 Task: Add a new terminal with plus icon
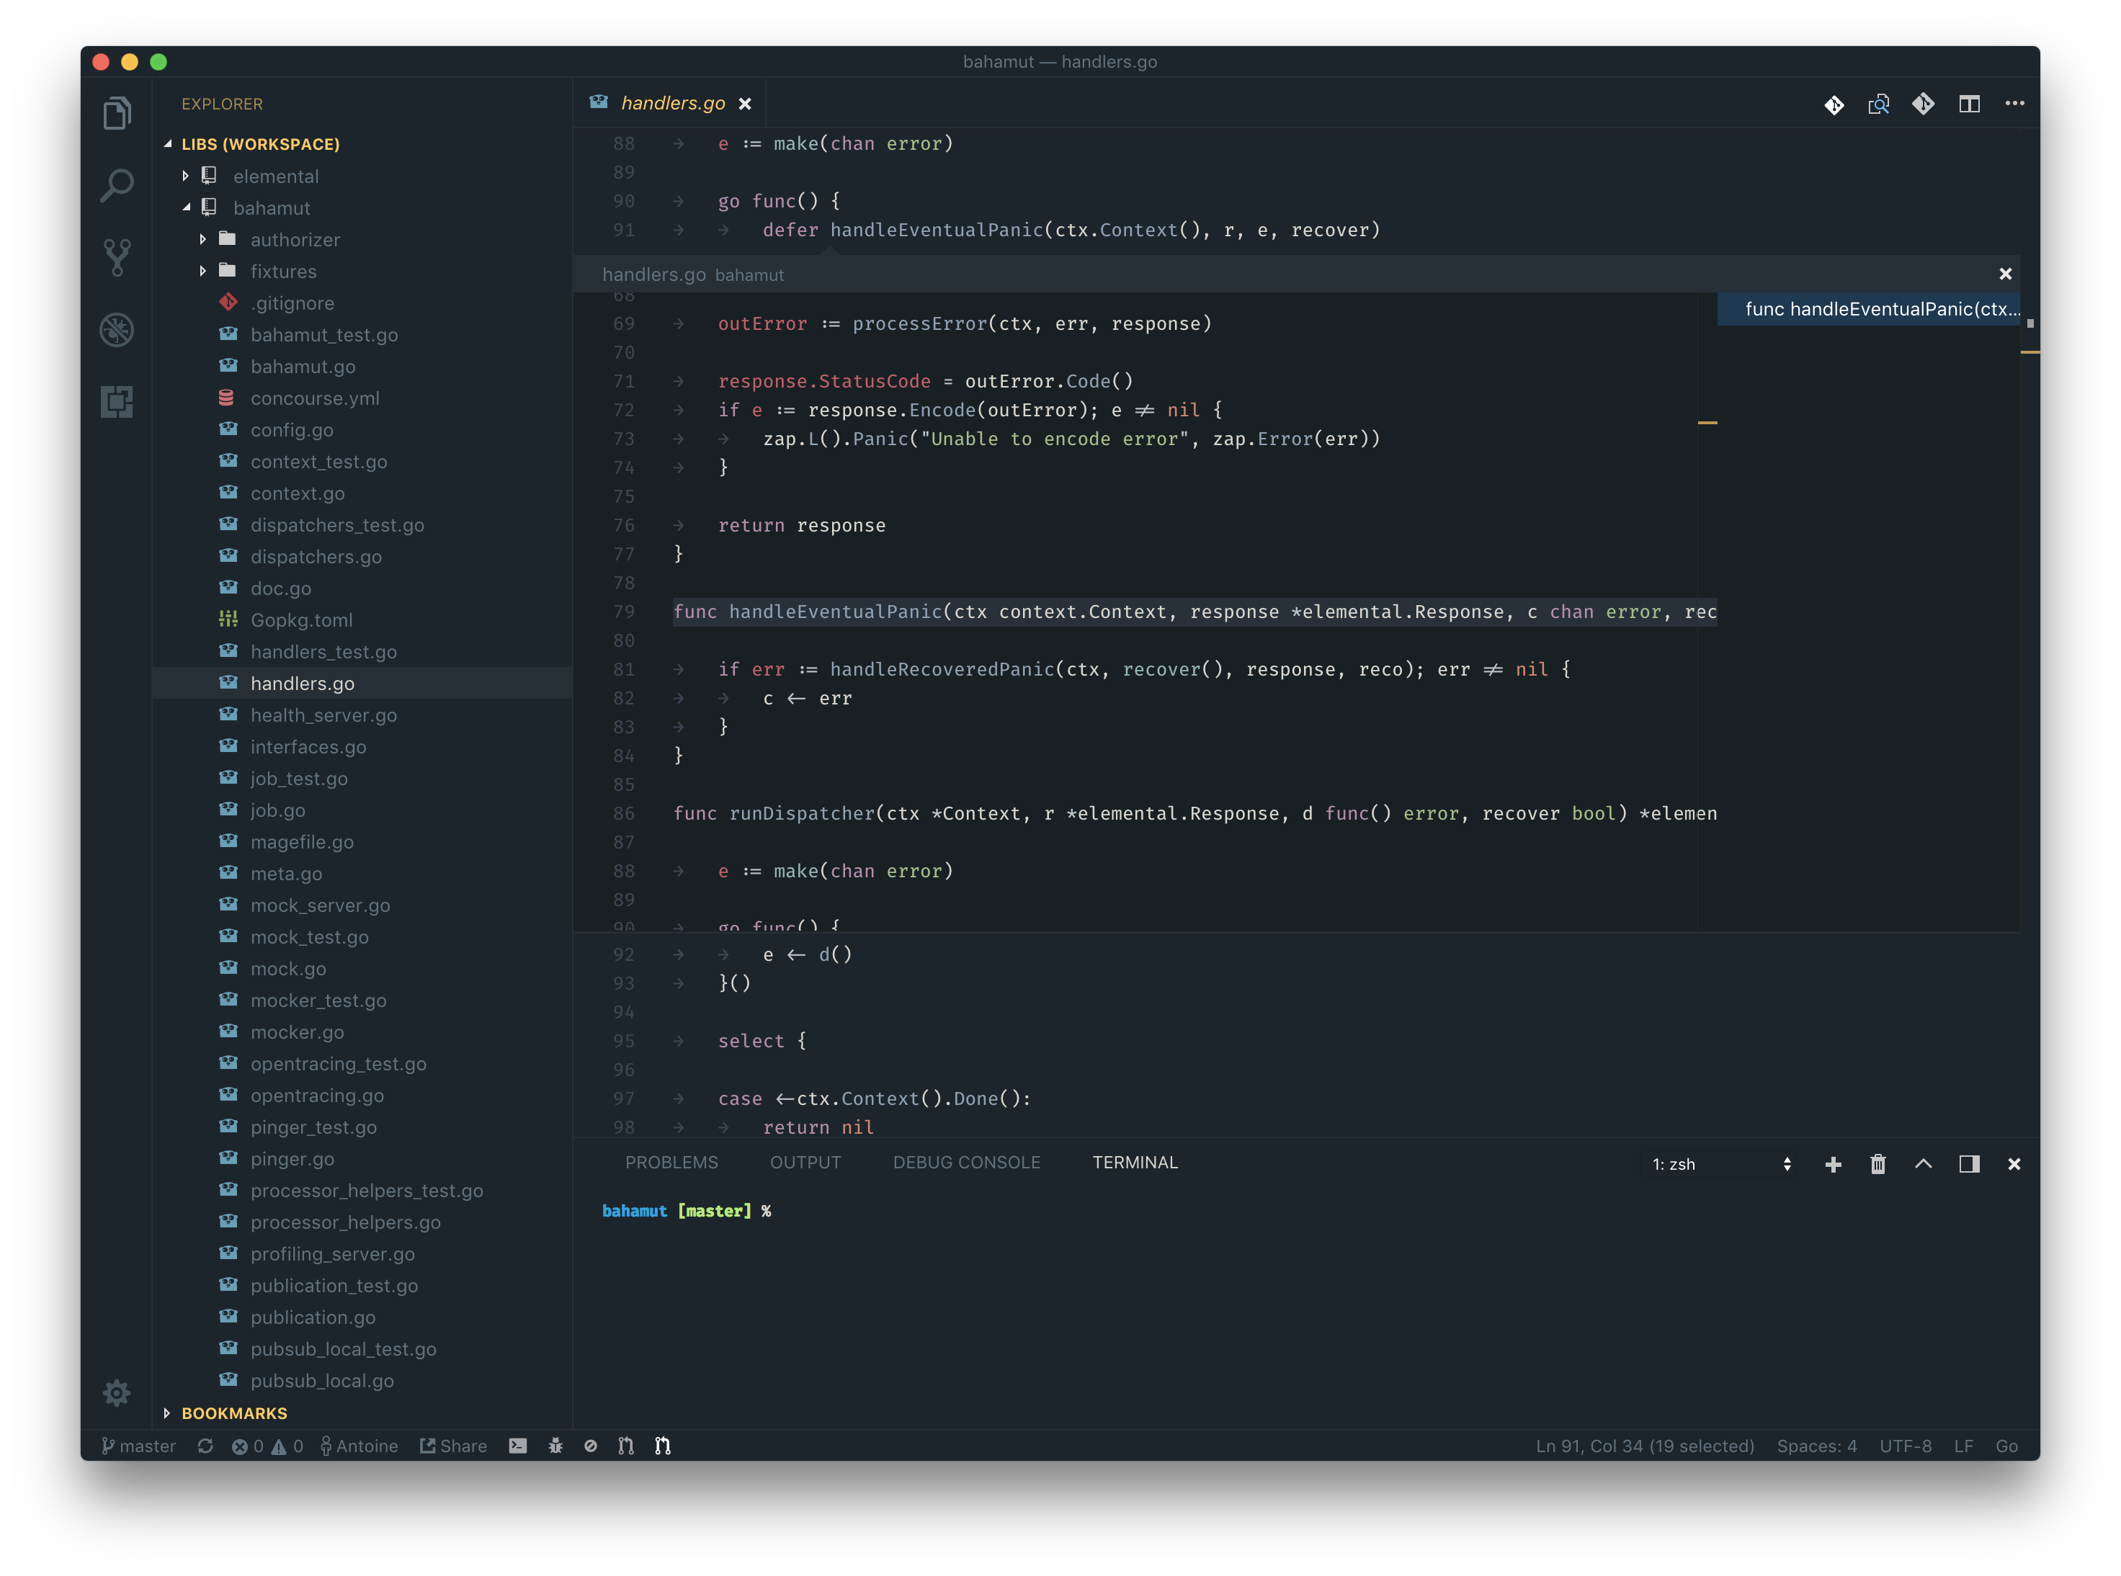1832,1164
